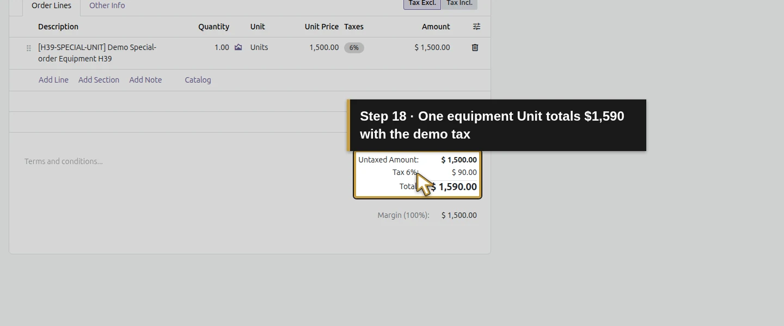Click the Units cell in the order line
The image size is (784, 326).
pyautogui.click(x=259, y=47)
